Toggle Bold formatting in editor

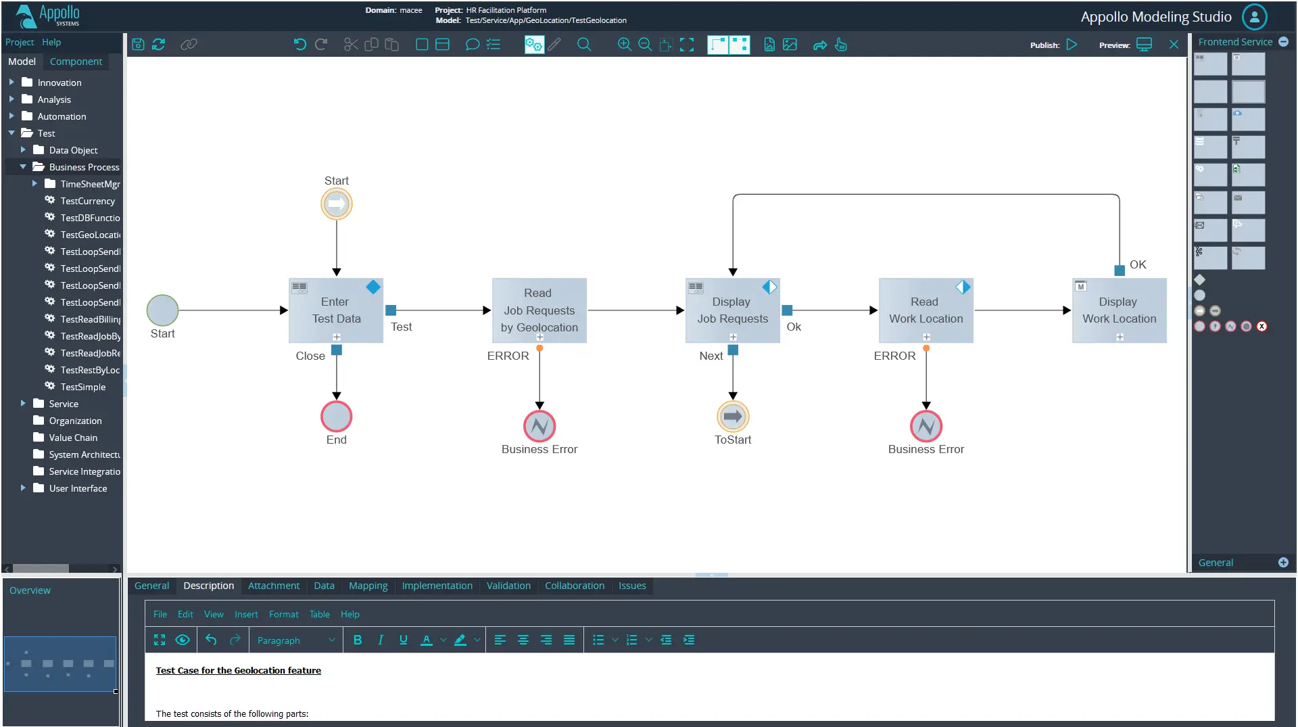pos(358,640)
